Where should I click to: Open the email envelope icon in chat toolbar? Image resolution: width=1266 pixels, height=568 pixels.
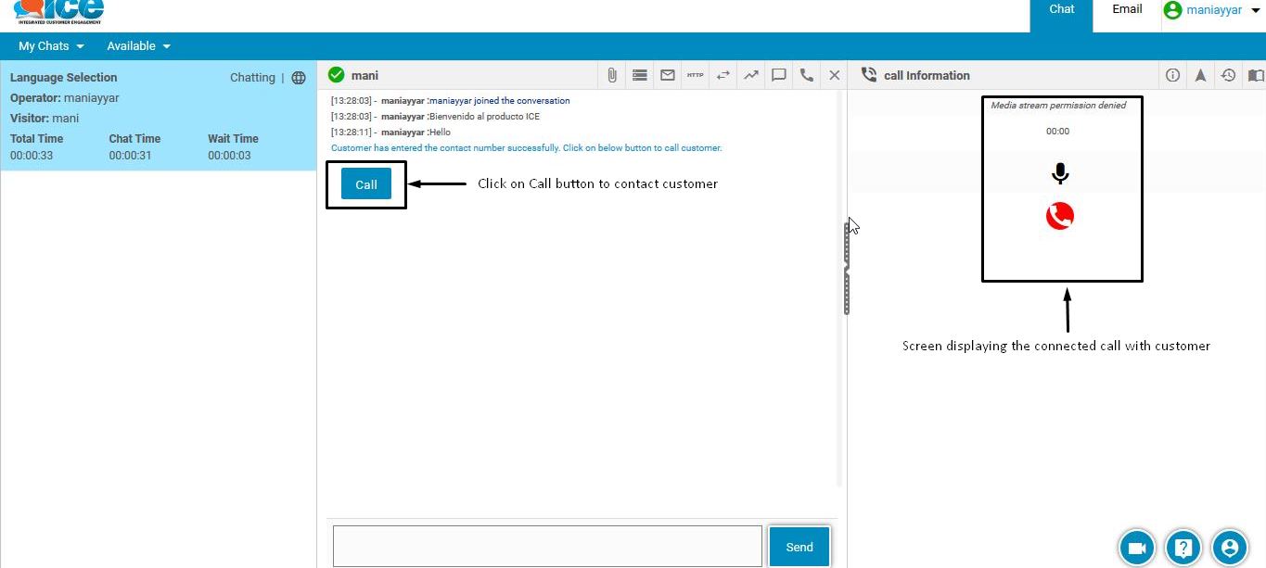click(x=668, y=75)
